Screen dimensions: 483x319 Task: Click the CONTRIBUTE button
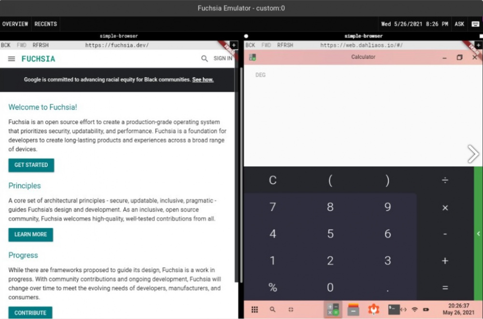30,313
